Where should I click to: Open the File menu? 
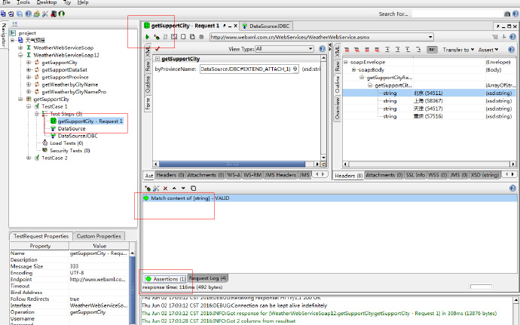click(x=7, y=2)
